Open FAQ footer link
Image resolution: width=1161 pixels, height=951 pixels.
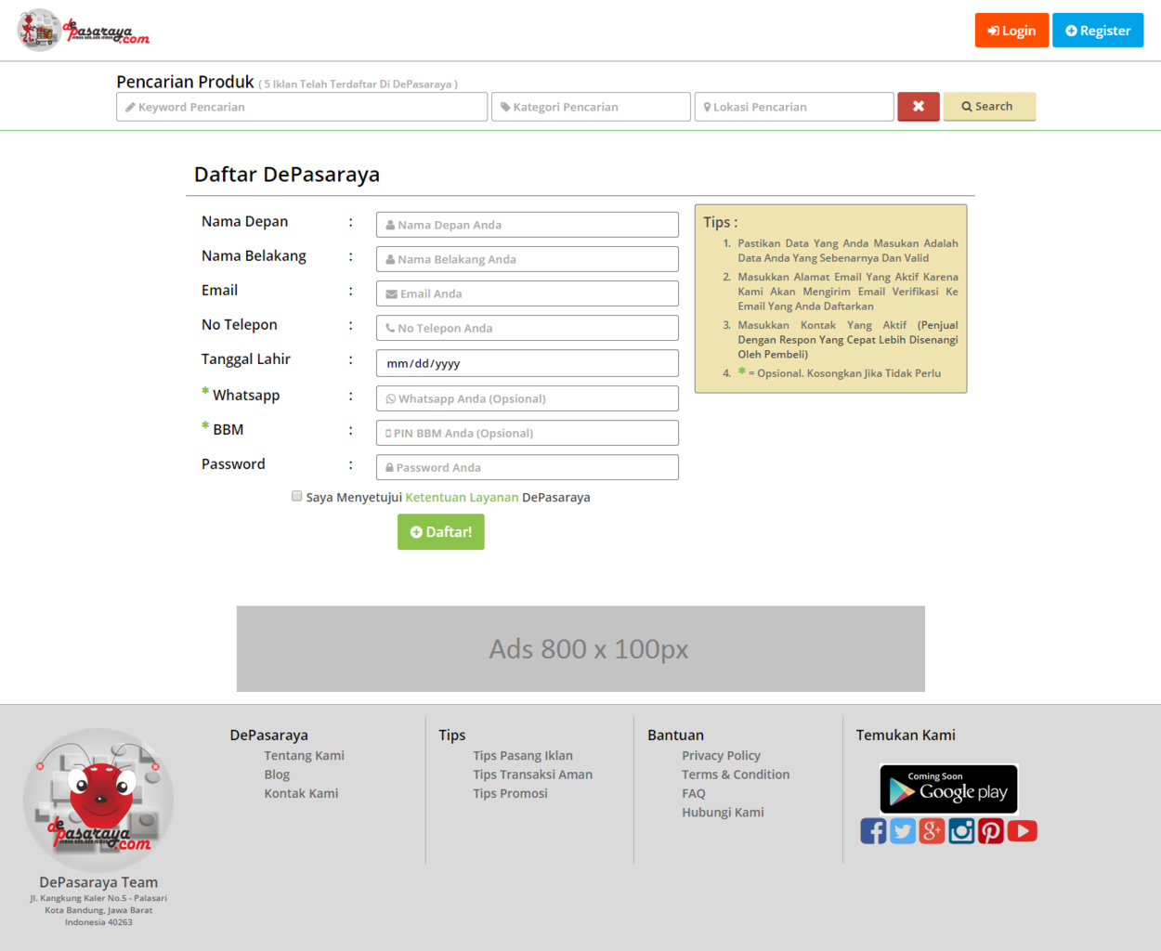[x=694, y=793]
